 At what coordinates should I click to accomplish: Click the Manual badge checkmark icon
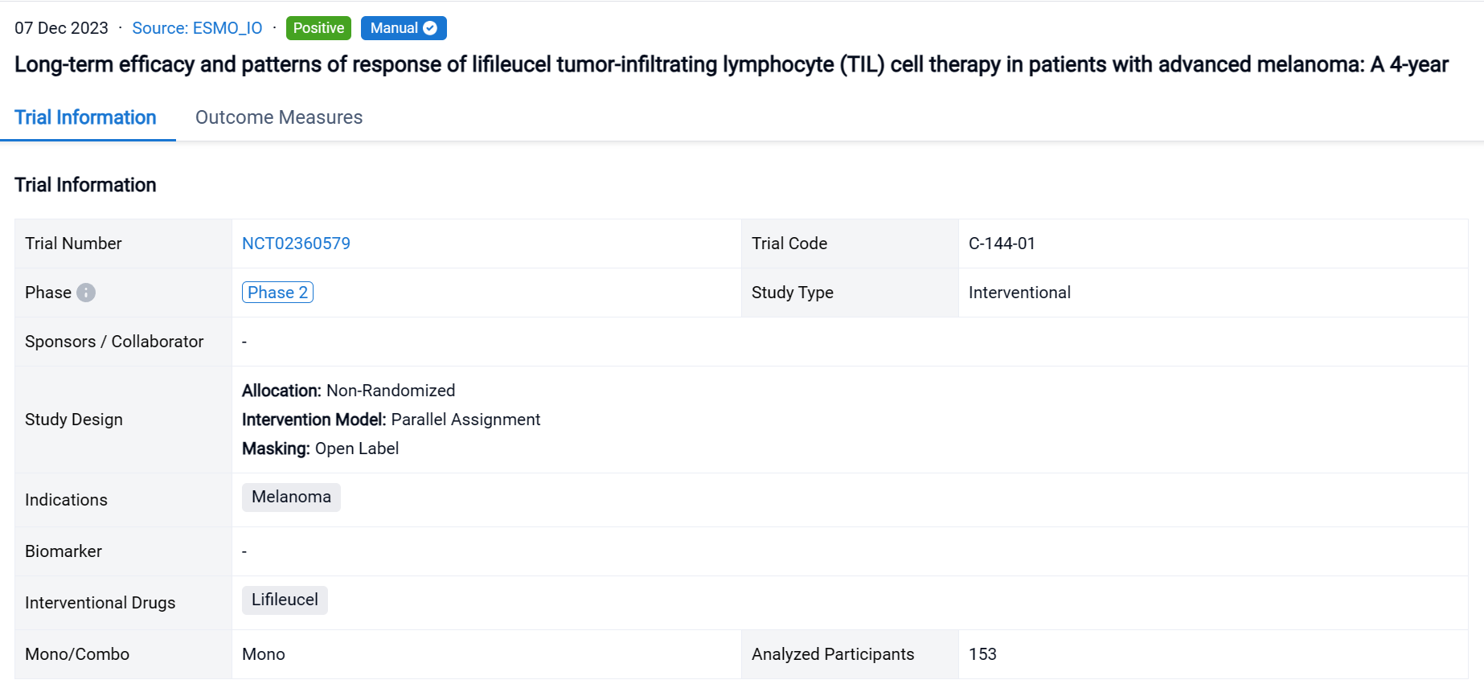tap(430, 28)
